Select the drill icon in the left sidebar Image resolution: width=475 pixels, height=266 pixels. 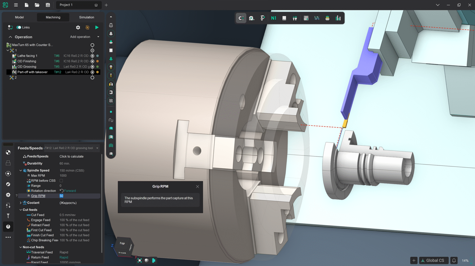[8, 216]
